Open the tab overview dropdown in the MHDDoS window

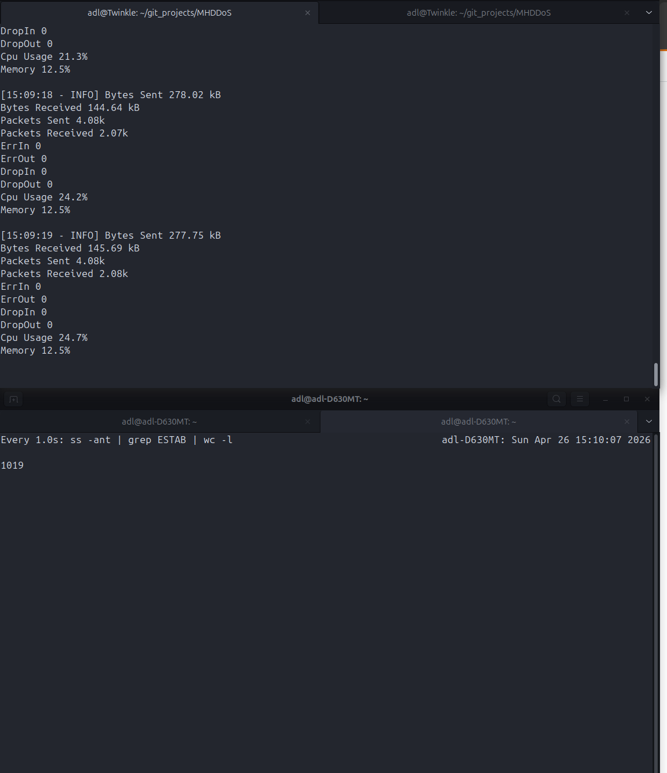coord(648,12)
